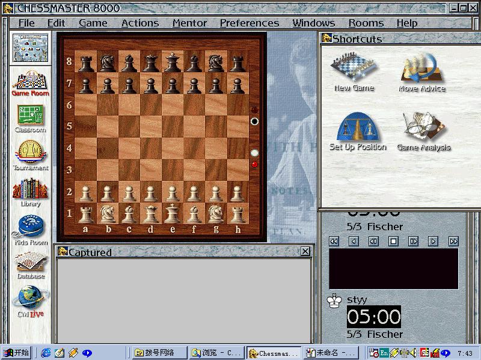
Task: Select the white queen on d1
Action: (x=151, y=213)
